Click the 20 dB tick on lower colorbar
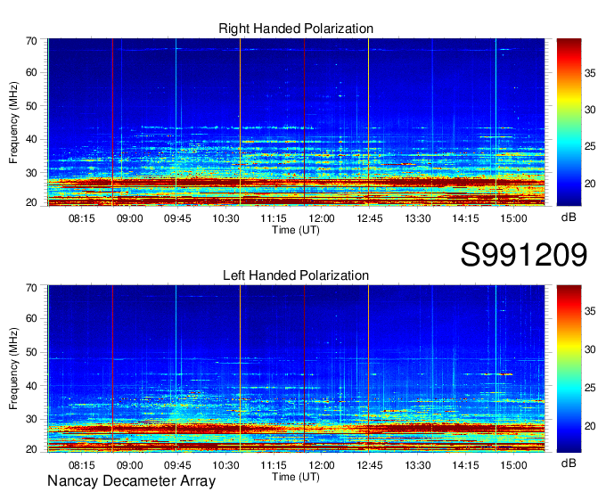606x492 pixels. tap(590, 426)
